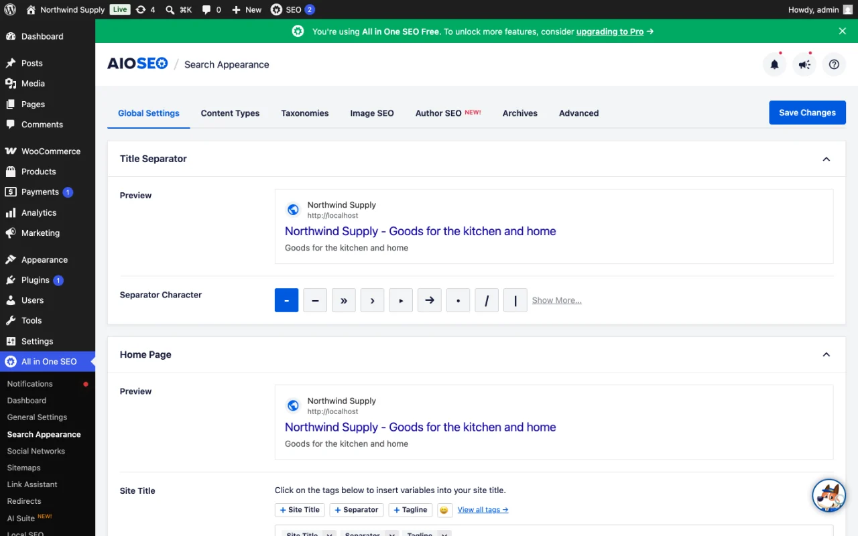Select the vertical bar | separator

pyautogui.click(x=515, y=300)
